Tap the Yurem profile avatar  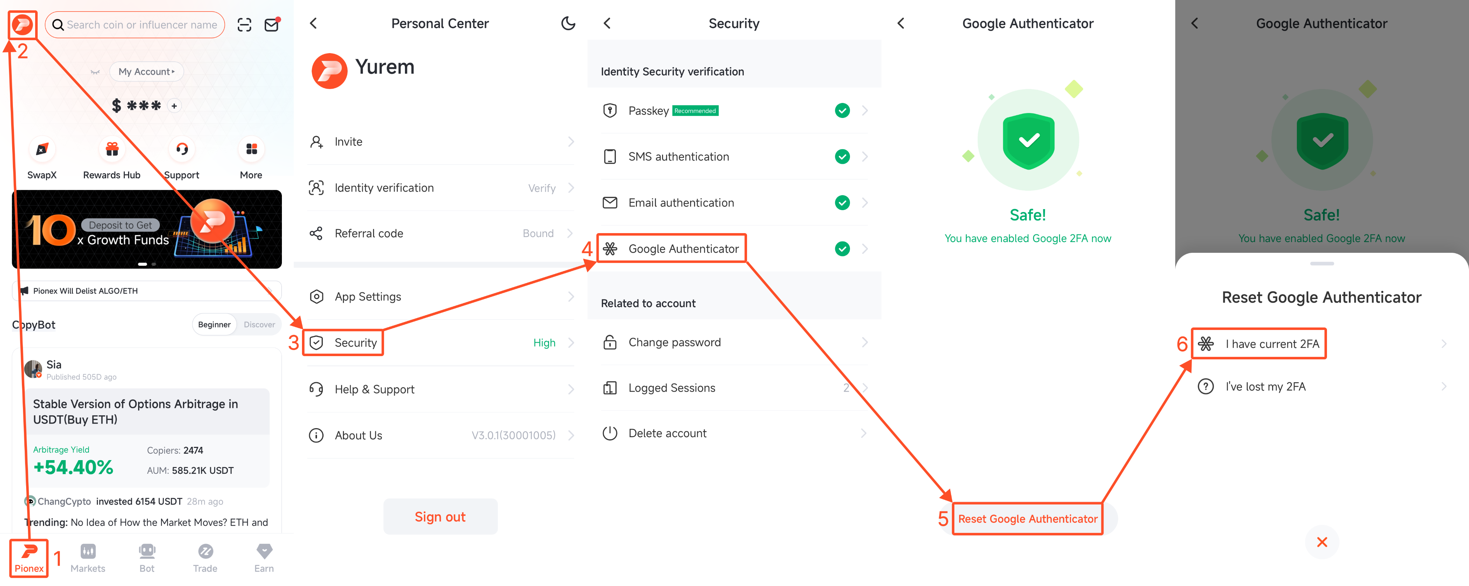pos(329,71)
